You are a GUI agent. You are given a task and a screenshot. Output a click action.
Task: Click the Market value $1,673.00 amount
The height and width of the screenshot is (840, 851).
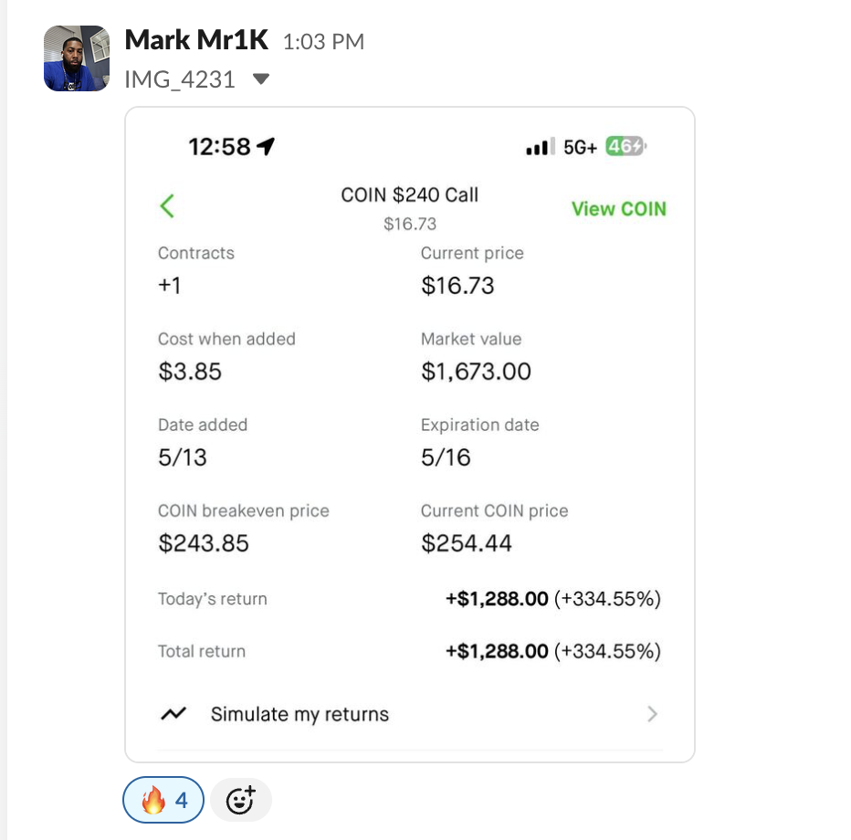pos(476,371)
